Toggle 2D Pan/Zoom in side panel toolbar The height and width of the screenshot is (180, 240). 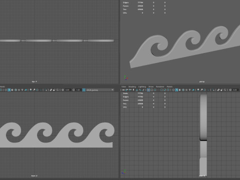coord(140,90)
